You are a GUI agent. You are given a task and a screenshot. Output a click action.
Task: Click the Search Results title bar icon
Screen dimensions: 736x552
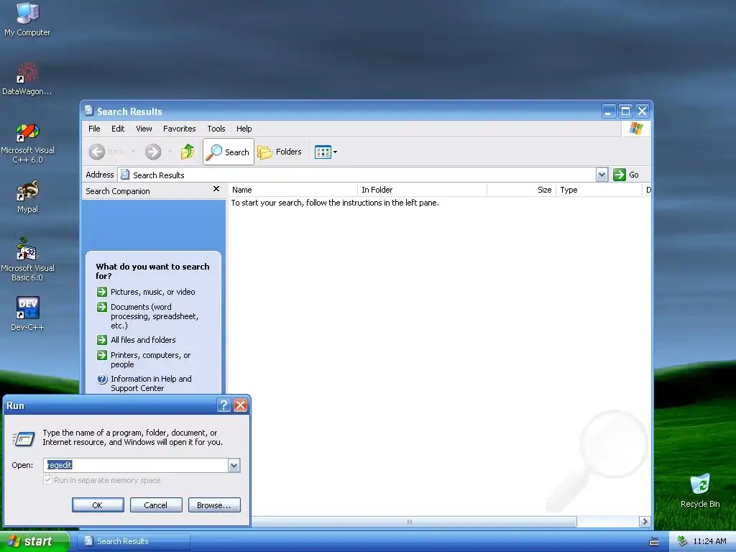[88, 111]
